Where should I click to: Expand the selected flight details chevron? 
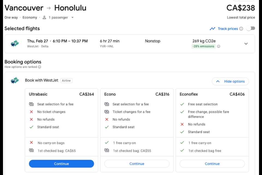246,44
